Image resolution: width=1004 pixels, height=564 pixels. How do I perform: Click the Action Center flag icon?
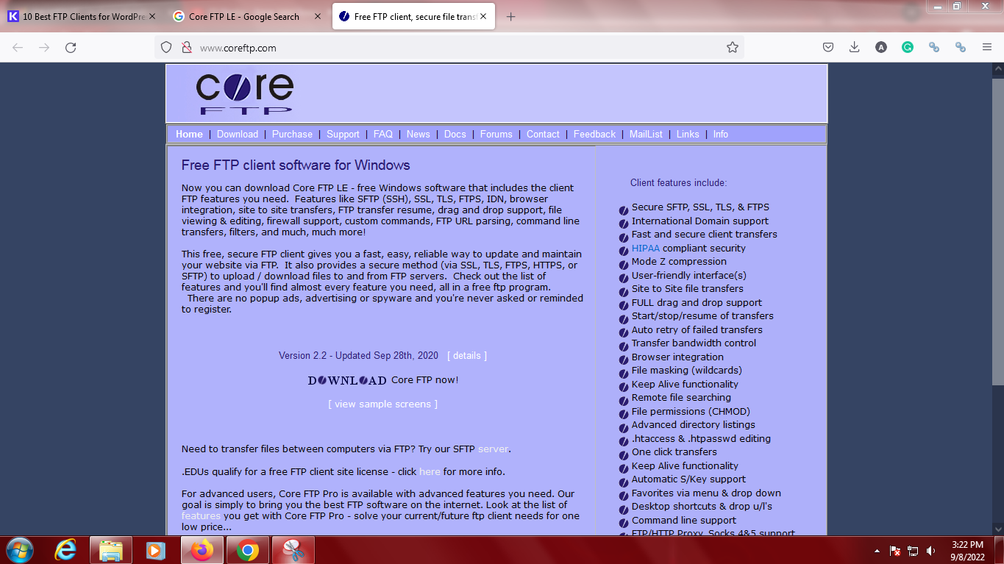tap(896, 551)
